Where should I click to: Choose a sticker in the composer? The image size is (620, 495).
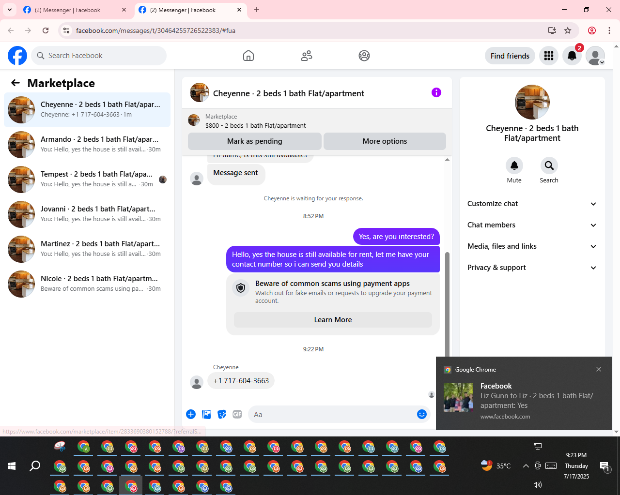click(222, 414)
